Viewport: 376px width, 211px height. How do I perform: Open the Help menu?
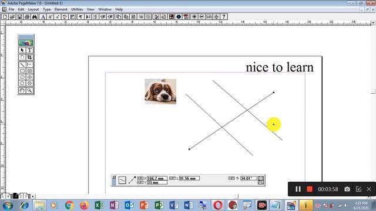pyautogui.click(x=119, y=9)
